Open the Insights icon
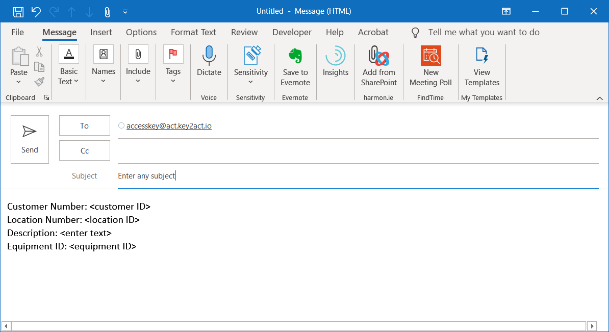 coord(335,56)
